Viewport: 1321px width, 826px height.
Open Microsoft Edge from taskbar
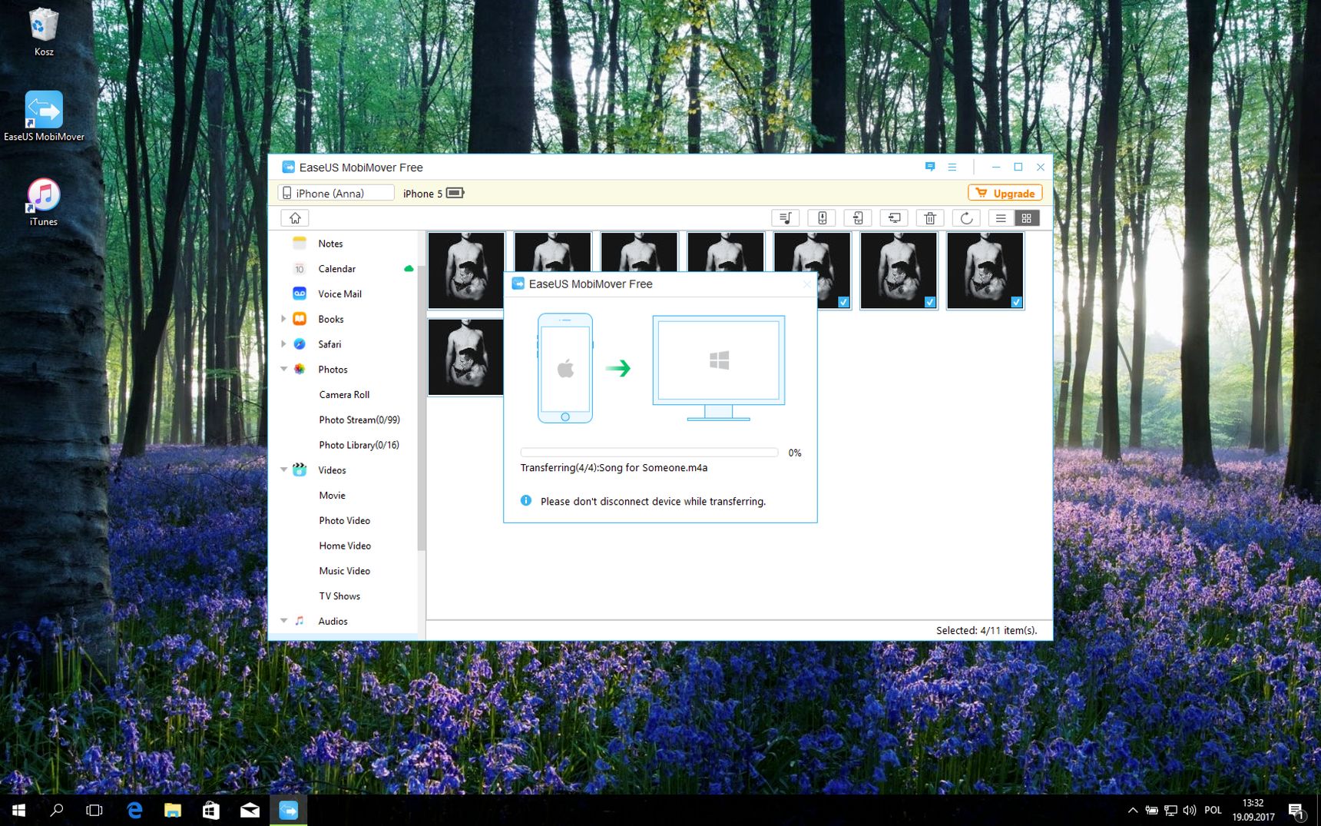click(x=134, y=810)
